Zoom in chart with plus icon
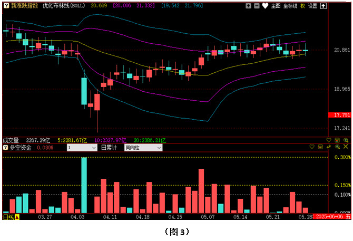 [248, 6]
